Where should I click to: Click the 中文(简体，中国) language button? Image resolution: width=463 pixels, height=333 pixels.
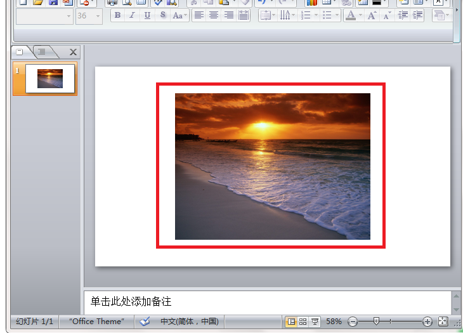[x=189, y=322]
